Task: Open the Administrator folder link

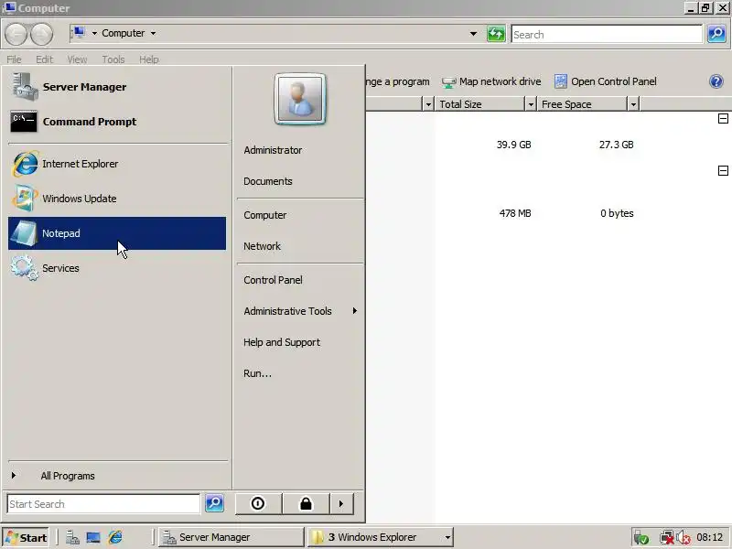Action: coord(273,150)
